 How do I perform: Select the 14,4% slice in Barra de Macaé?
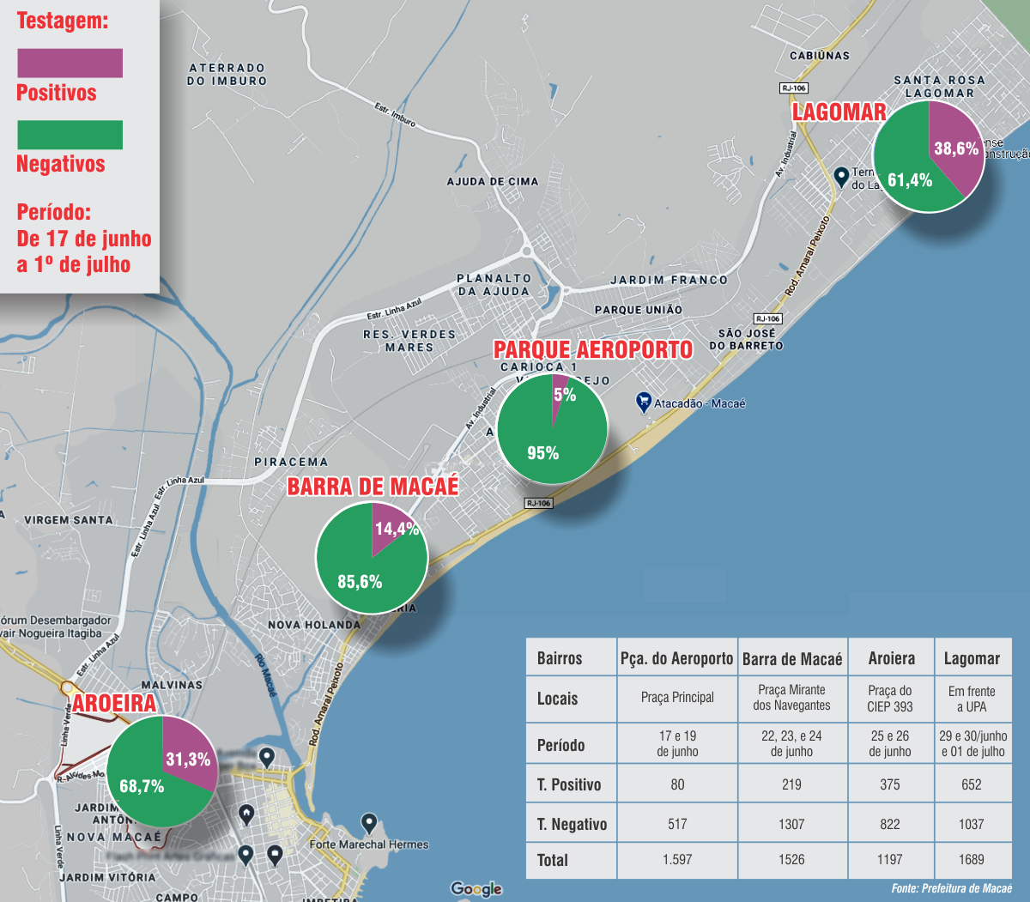tap(391, 528)
